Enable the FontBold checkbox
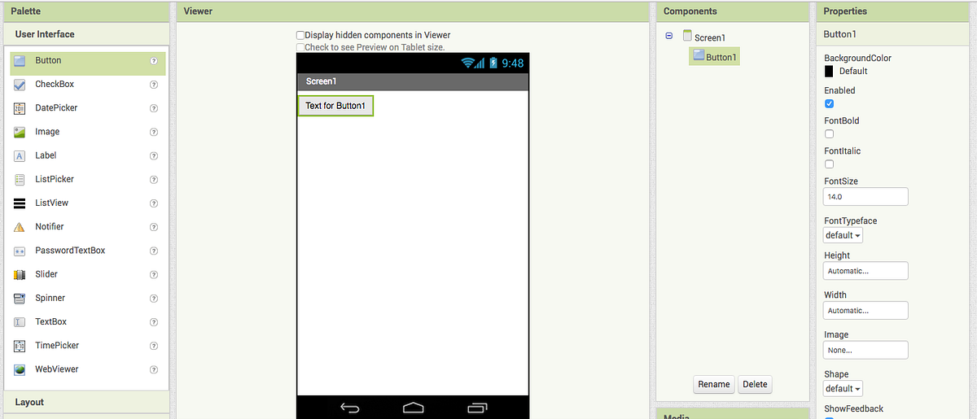 [x=829, y=134]
